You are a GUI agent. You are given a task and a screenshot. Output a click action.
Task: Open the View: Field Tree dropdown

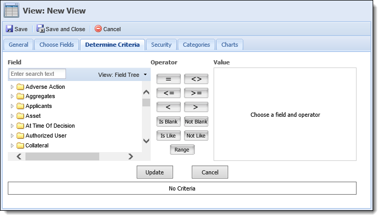(123, 75)
